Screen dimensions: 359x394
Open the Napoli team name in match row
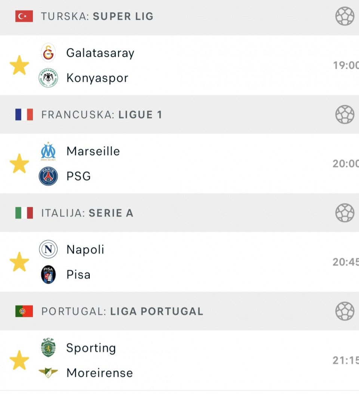click(x=85, y=250)
